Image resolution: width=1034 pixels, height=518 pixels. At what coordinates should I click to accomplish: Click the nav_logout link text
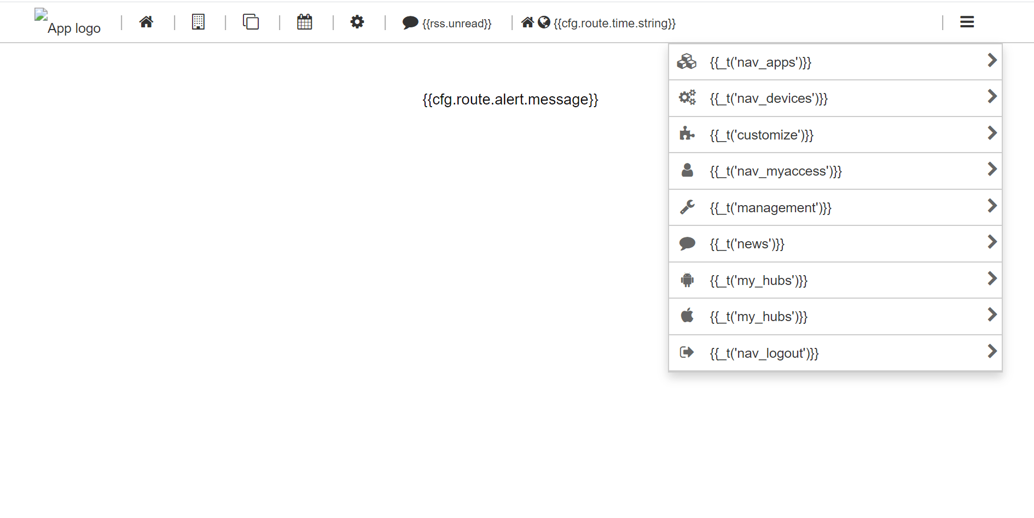pyautogui.click(x=764, y=353)
